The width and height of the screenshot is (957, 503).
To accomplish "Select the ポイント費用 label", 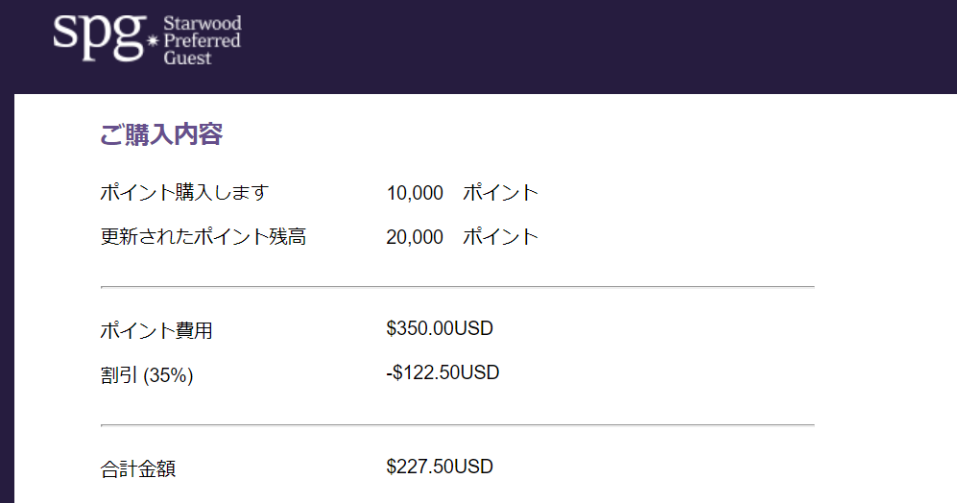I will pos(156,331).
